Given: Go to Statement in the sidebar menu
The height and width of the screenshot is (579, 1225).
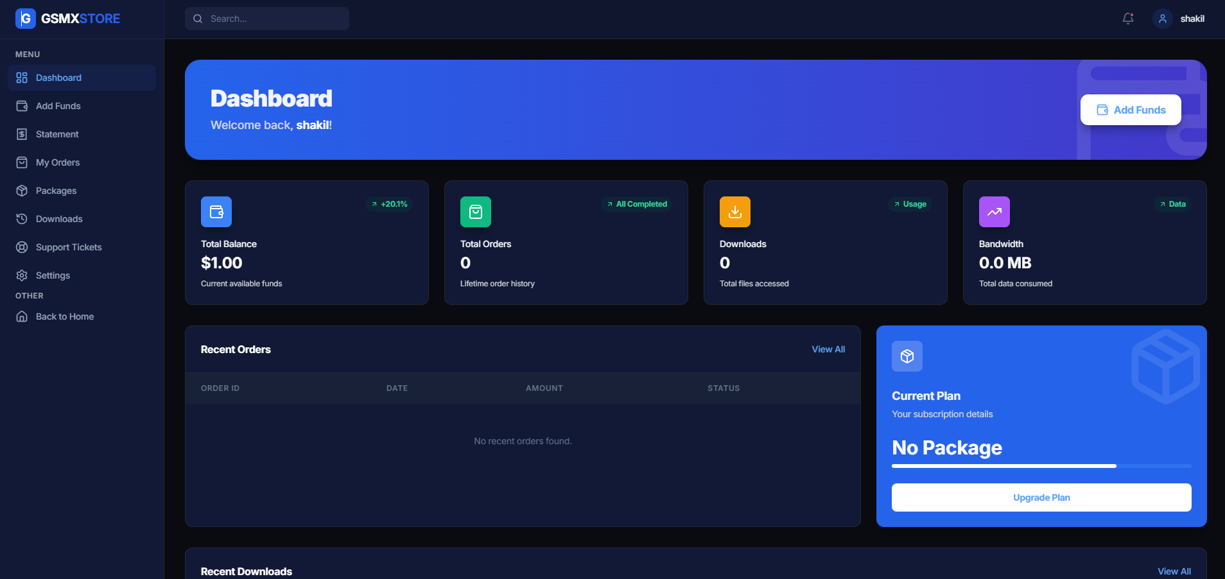Looking at the screenshot, I should [x=57, y=134].
